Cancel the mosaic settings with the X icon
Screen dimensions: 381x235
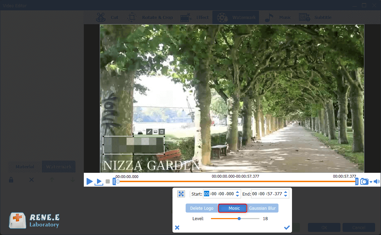point(177,227)
